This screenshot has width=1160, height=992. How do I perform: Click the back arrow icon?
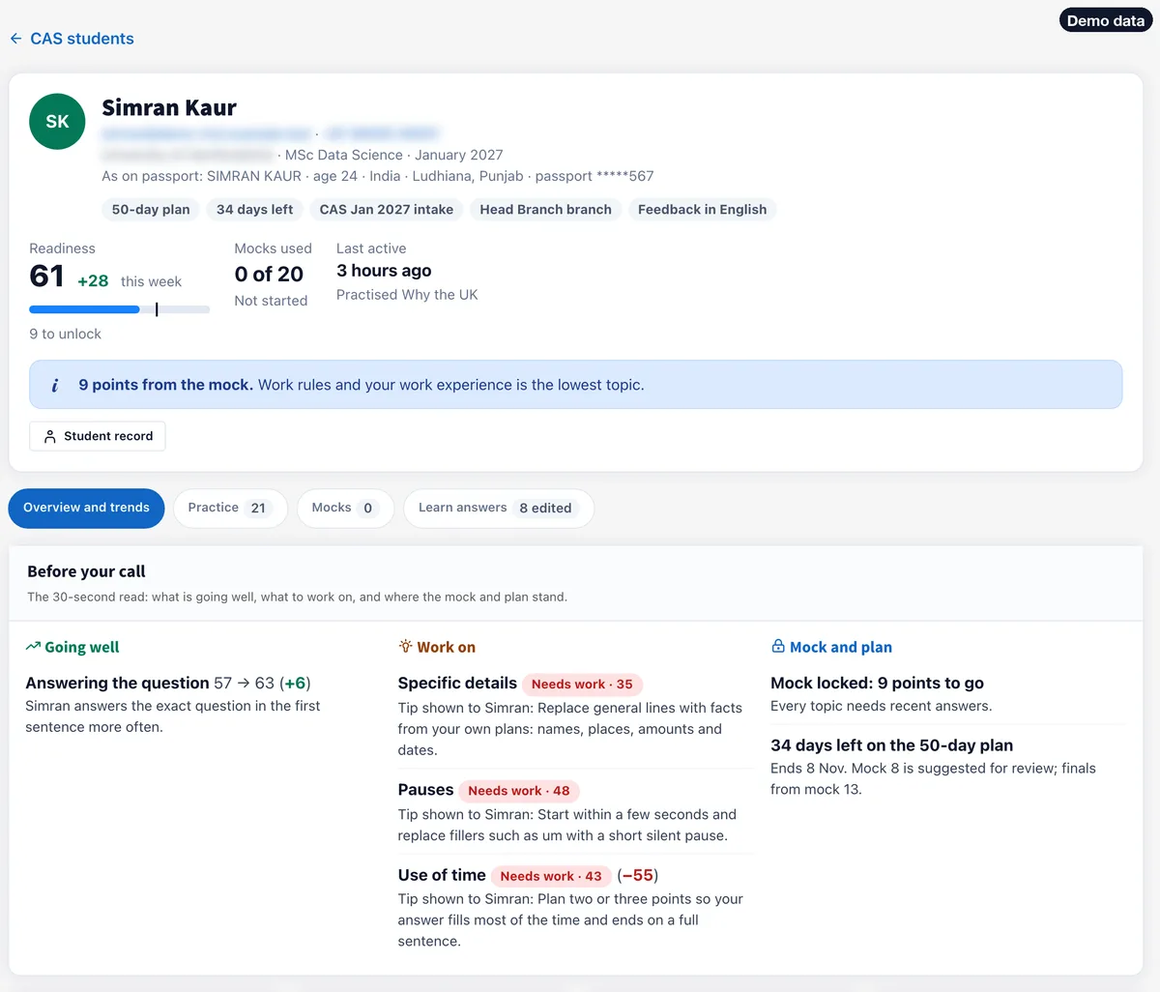(x=15, y=39)
